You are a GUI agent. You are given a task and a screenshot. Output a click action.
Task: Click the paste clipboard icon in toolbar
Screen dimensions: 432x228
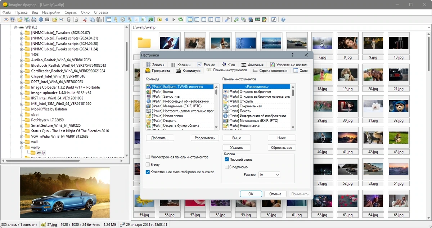(x=99, y=19)
